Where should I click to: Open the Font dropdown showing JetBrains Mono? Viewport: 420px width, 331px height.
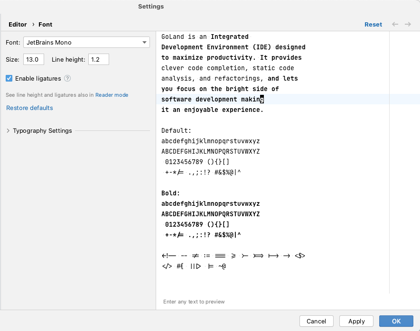86,42
